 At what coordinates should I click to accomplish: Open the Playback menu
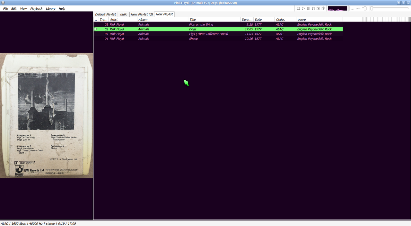(36, 9)
